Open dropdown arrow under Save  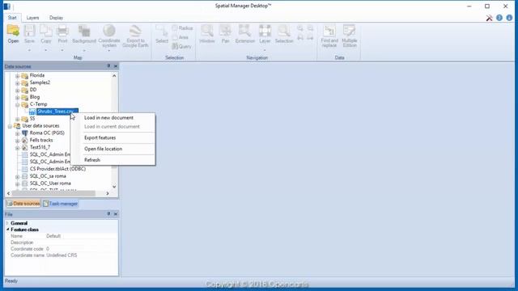(29, 50)
